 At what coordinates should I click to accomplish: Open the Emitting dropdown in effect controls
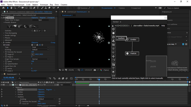tap(40, 50)
